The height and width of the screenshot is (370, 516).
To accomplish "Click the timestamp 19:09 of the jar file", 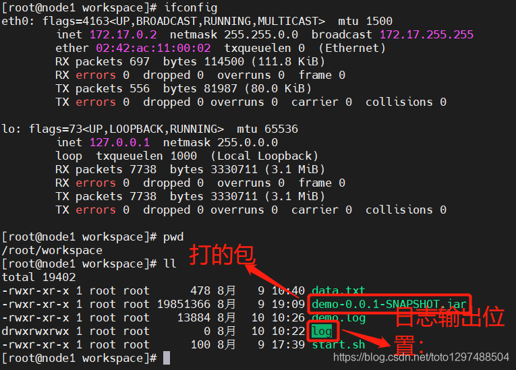I will (288, 304).
